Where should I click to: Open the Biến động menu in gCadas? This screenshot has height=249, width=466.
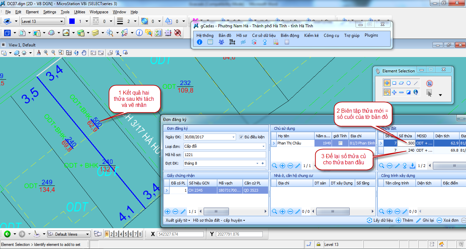[x=290, y=35]
